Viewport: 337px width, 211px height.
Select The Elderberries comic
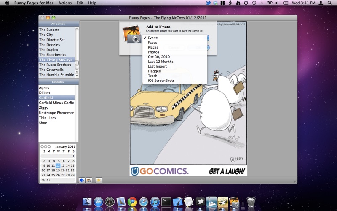[57, 55]
